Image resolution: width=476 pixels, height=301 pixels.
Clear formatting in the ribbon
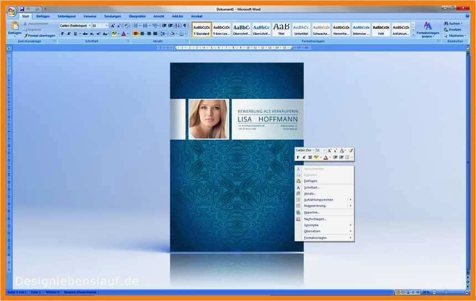click(126, 26)
